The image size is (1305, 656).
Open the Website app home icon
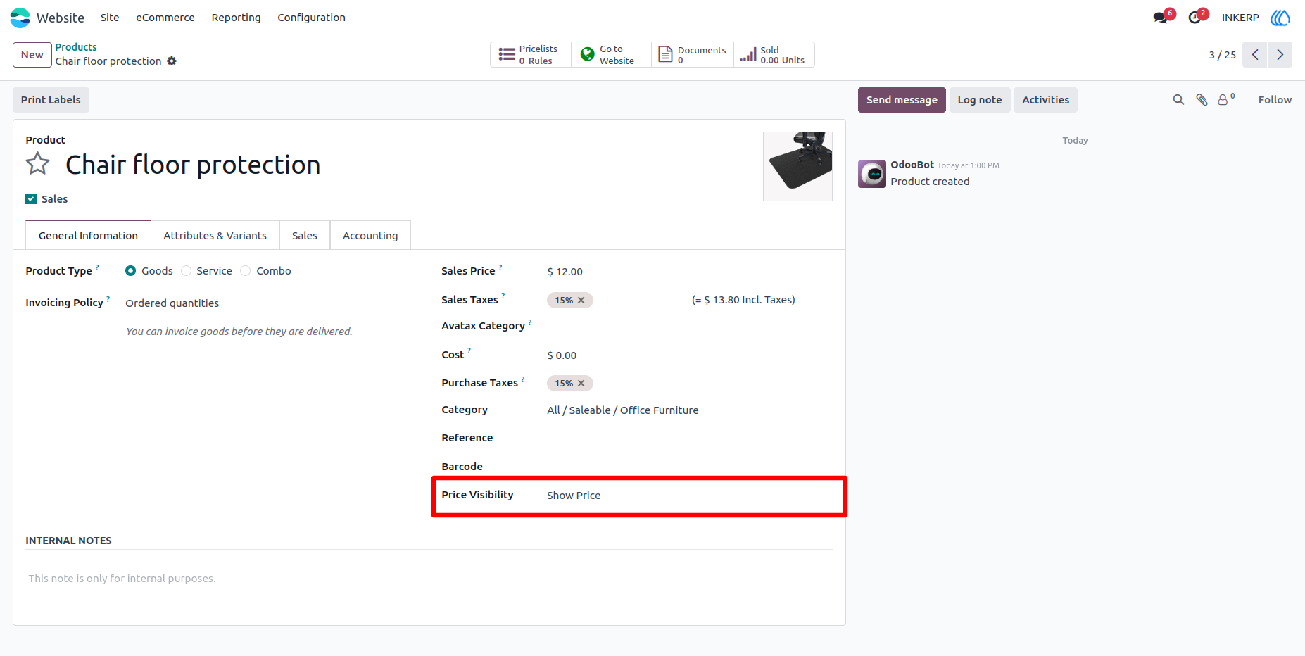click(20, 18)
